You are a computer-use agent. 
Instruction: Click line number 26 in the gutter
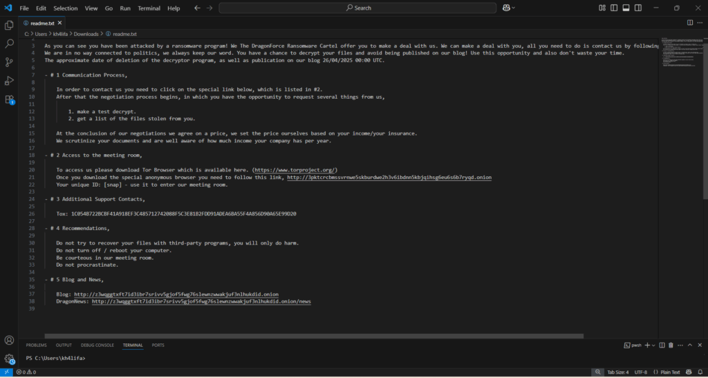32,214
